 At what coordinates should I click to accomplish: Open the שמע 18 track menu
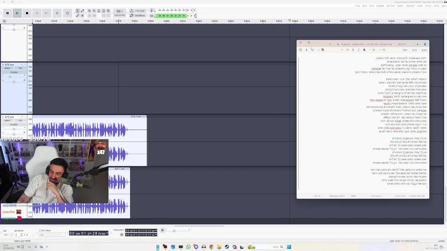click(x=25, y=64)
